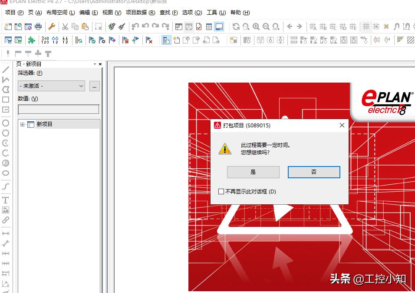Open settings with the wrench icon
The width and height of the screenshot is (415, 293).
click(x=52, y=27)
